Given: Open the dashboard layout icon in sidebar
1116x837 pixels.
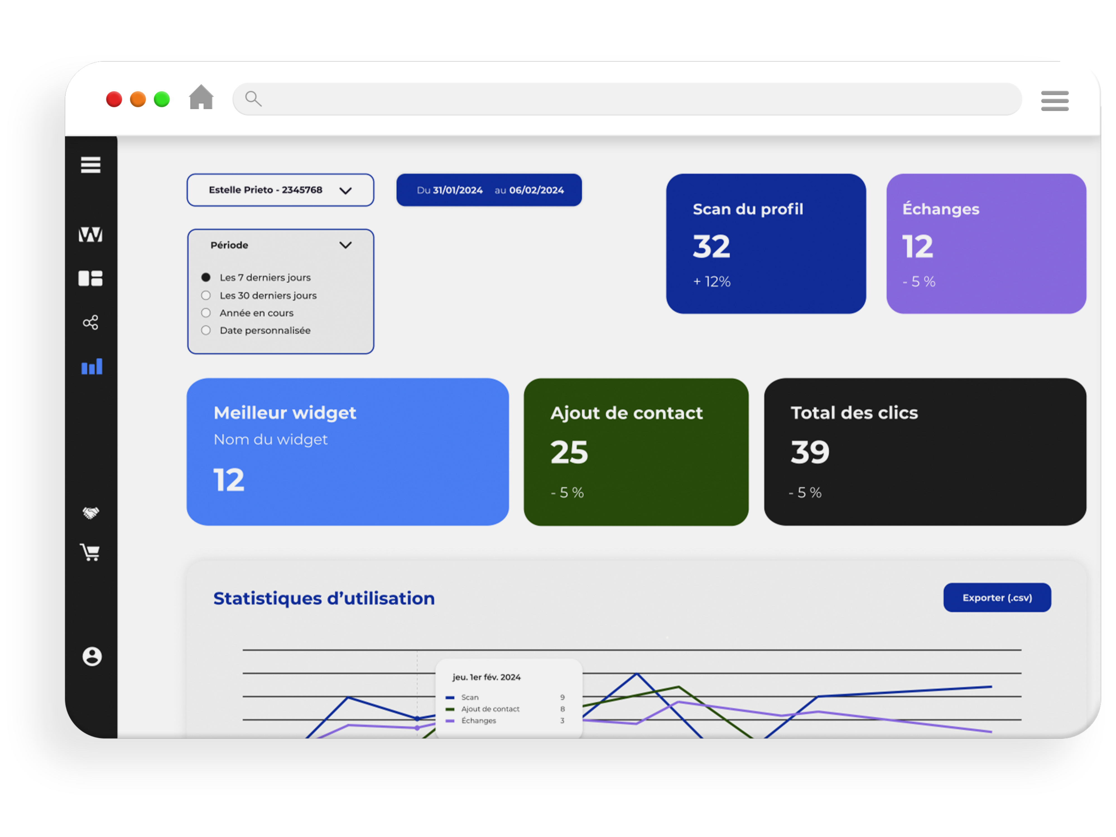Looking at the screenshot, I should pyautogui.click(x=91, y=278).
